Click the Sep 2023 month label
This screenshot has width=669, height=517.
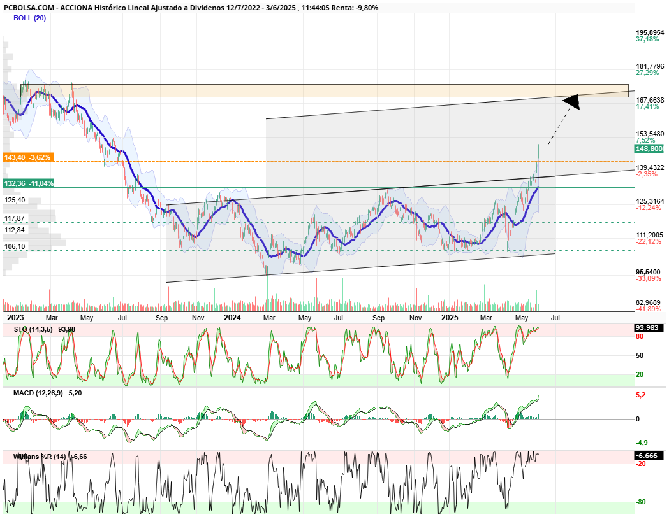[161, 318]
